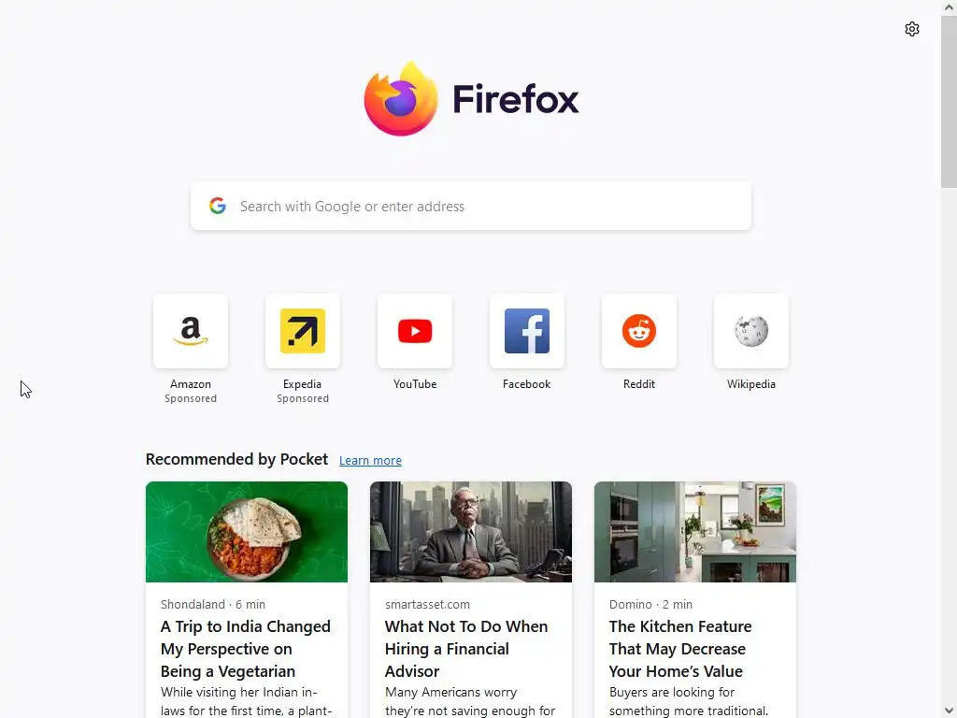Image resolution: width=957 pixels, height=718 pixels.
Task: Open the financial advisor article image
Action: (471, 532)
